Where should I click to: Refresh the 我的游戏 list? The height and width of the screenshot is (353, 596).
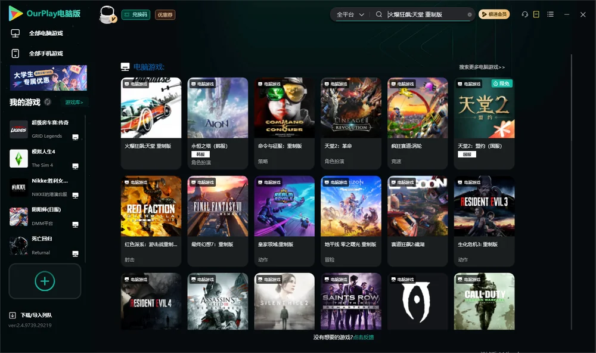tap(48, 102)
